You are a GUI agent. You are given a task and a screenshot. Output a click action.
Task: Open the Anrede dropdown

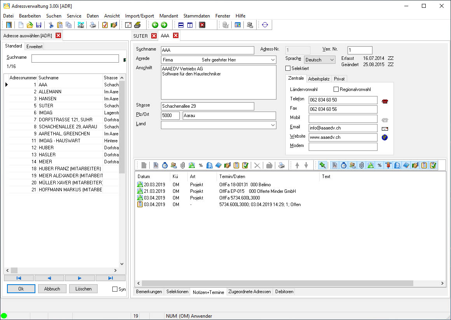click(x=273, y=60)
